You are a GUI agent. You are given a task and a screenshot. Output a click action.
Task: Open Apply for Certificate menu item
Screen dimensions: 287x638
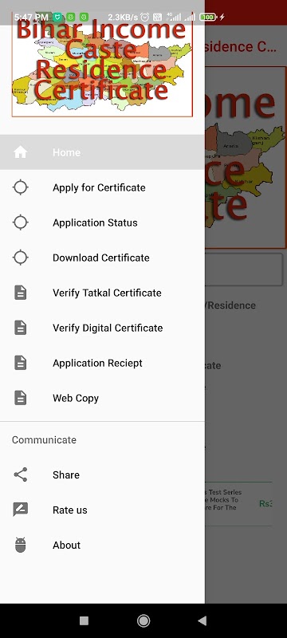point(102,187)
